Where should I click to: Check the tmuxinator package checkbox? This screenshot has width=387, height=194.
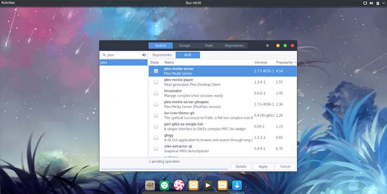[x=156, y=93]
